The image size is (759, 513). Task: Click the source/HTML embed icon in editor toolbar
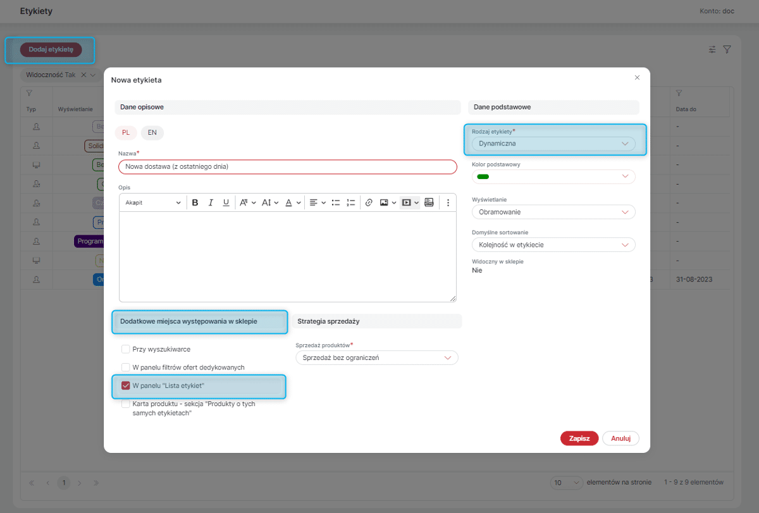429,202
